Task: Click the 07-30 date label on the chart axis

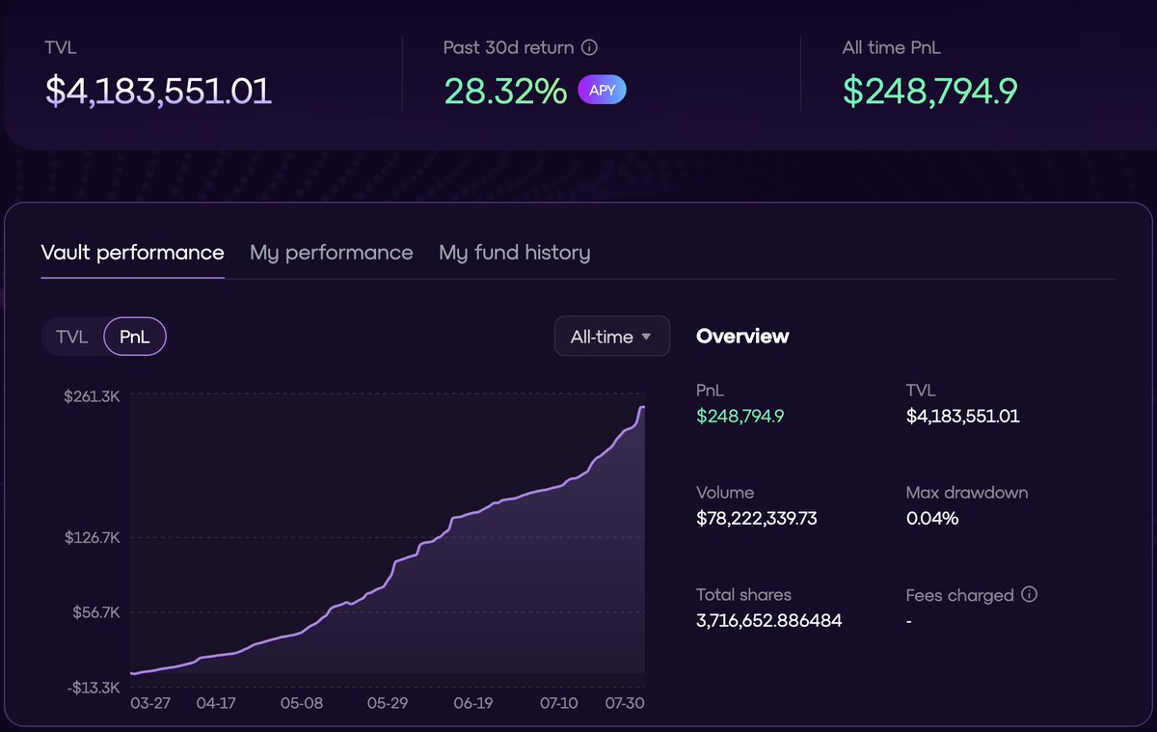Action: (x=626, y=704)
